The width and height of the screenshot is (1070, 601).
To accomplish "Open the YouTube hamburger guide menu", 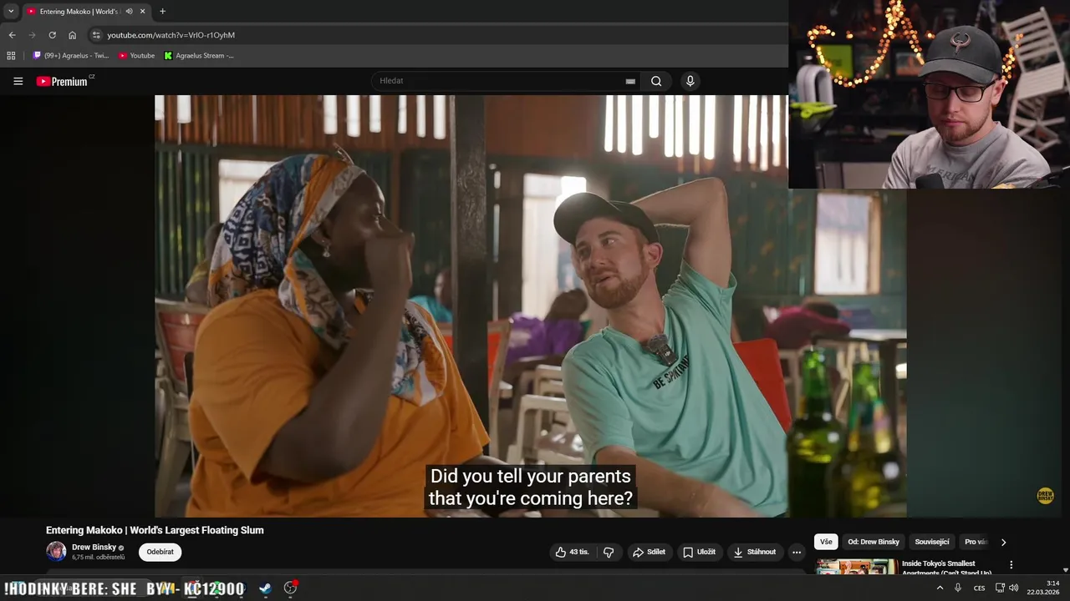I will pyautogui.click(x=18, y=81).
